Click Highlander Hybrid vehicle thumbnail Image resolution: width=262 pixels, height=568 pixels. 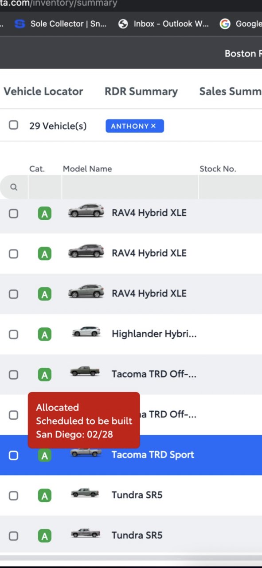[x=86, y=332]
